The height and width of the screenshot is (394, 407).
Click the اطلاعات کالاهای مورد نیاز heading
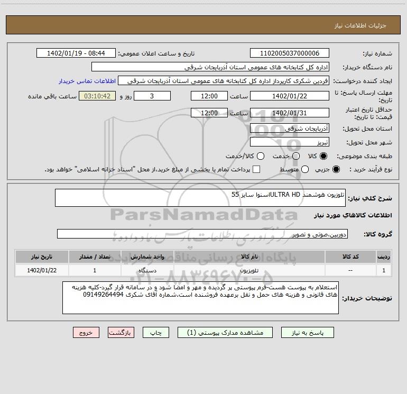pos(353,215)
